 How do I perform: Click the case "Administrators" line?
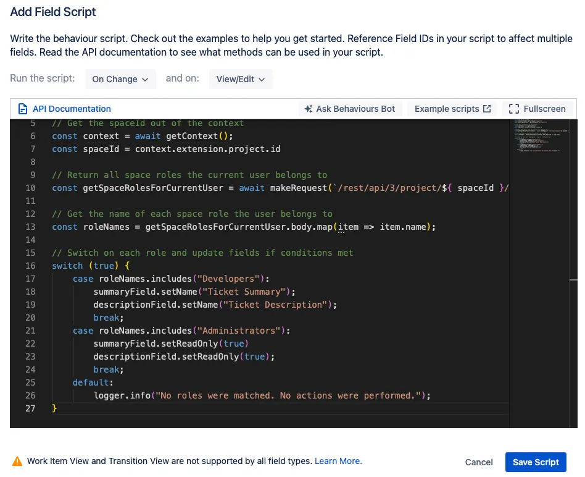181,331
